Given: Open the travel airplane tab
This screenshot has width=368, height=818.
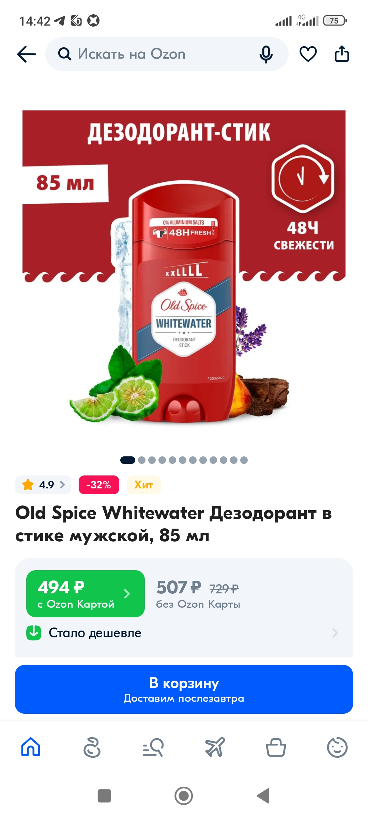Looking at the screenshot, I should (215, 747).
